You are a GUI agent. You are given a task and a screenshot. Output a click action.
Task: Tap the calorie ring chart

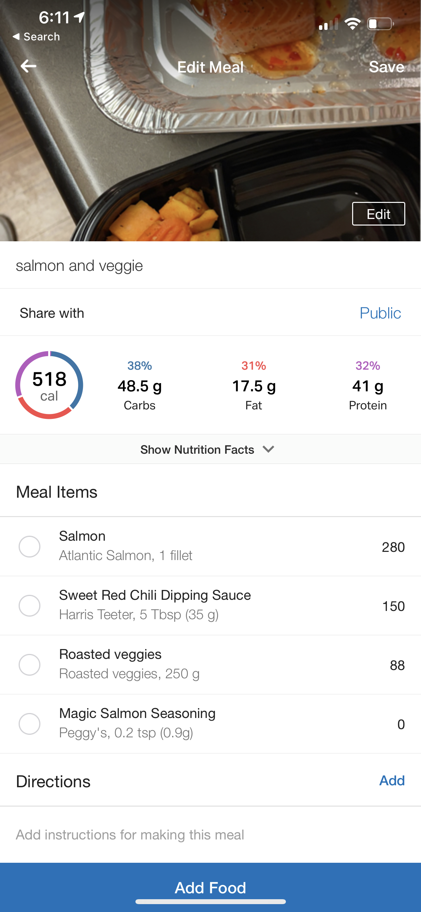(49, 385)
